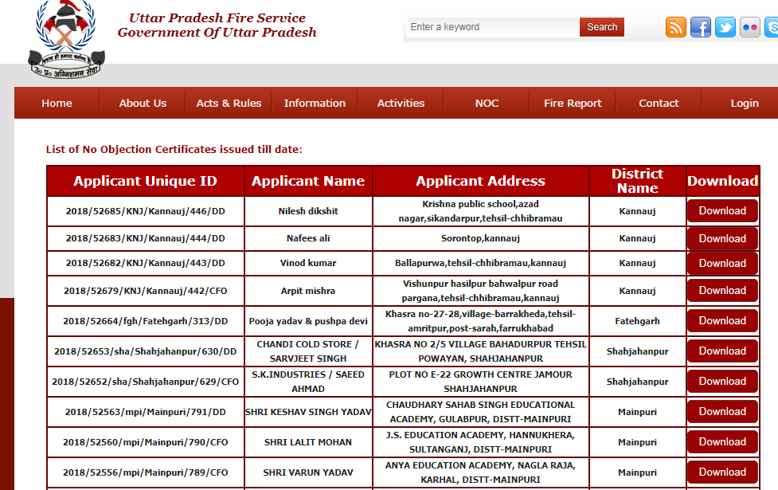Open the Contact page
This screenshot has width=778, height=490.
659,103
